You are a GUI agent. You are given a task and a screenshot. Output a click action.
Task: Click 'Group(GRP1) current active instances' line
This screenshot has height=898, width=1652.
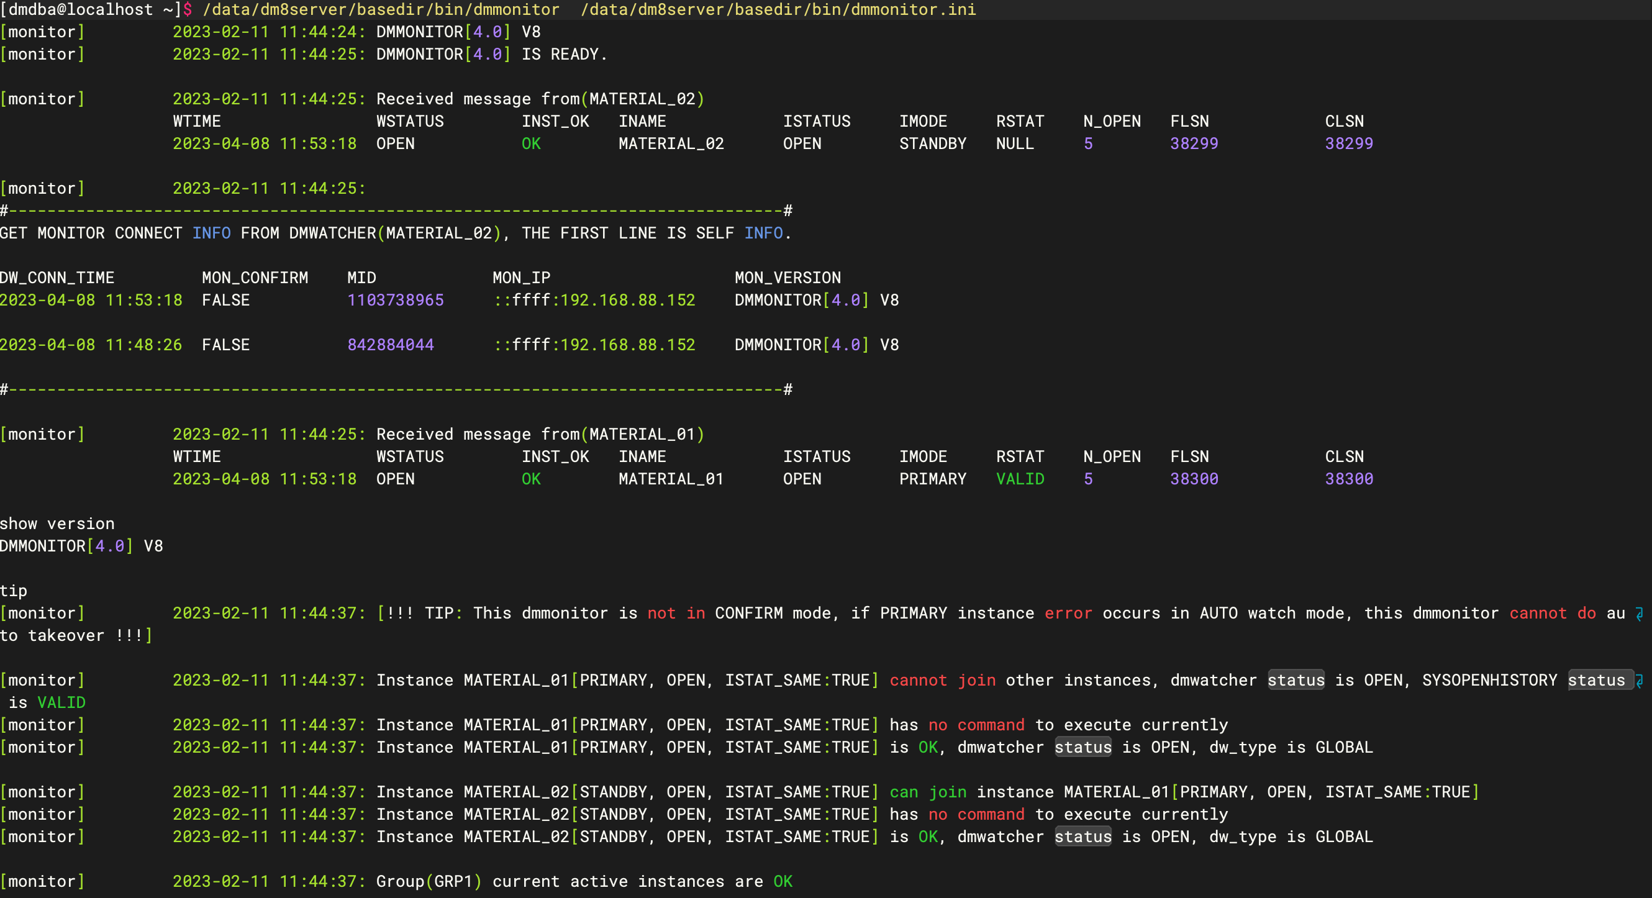584,881
